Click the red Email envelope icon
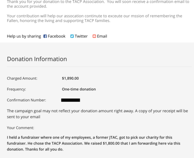The width and height of the screenshot is (194, 158). tap(94, 36)
